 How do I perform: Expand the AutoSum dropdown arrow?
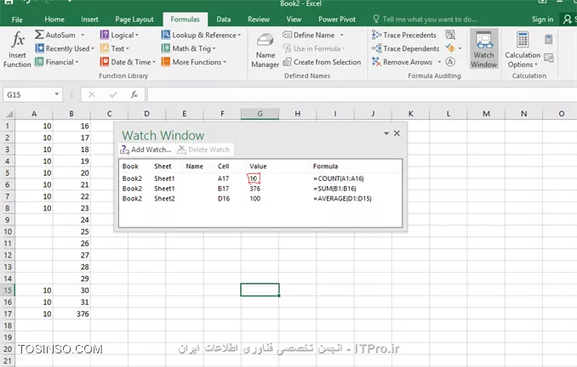pyautogui.click(x=83, y=35)
